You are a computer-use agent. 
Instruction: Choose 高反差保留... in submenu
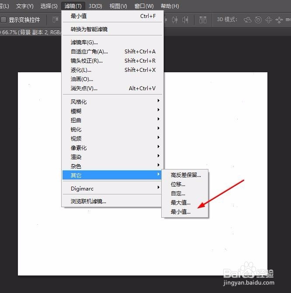185,175
